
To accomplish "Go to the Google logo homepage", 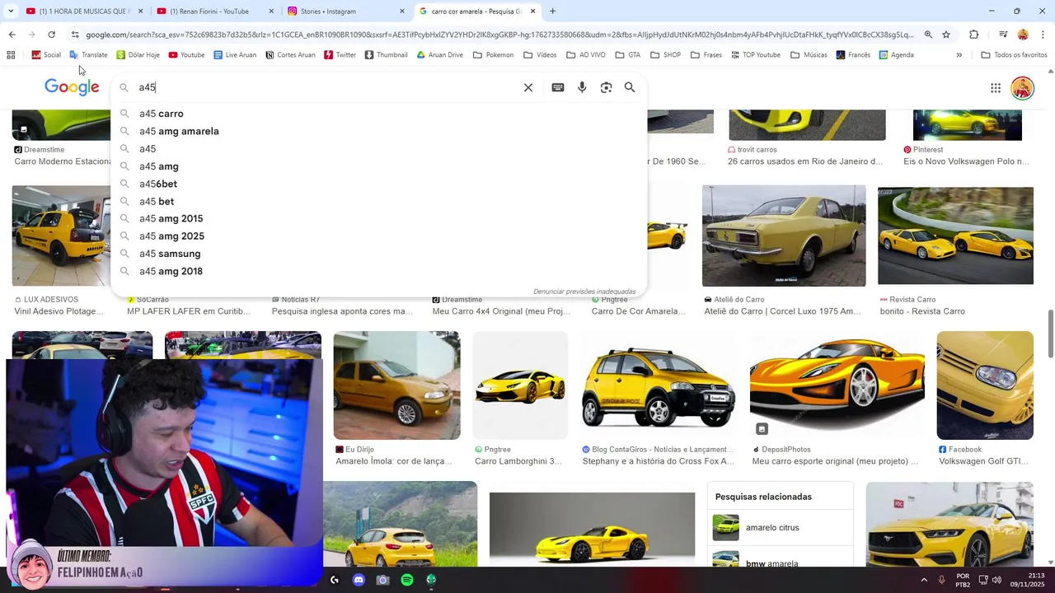I will click(x=72, y=87).
